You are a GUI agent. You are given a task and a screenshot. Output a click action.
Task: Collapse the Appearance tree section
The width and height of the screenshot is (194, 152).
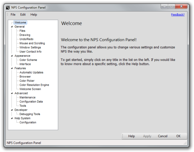point(12,56)
